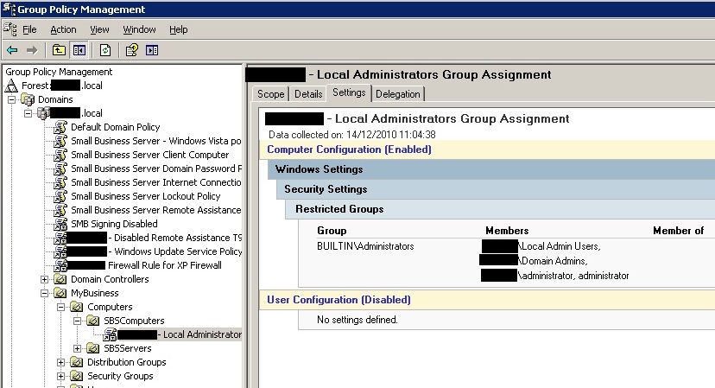Image resolution: width=715 pixels, height=388 pixels.
Task: Collapse the .local domain node
Action: pos(28,113)
